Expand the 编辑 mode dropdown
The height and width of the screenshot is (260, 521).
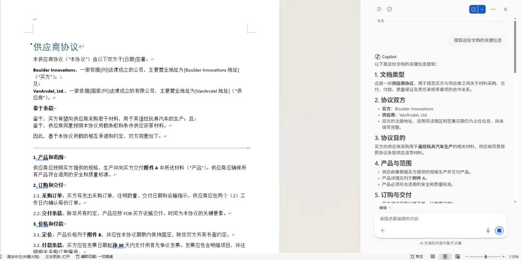pos(385,208)
